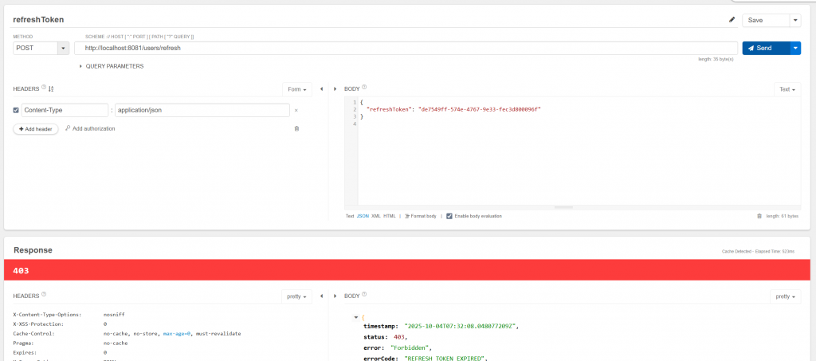The height and width of the screenshot is (361, 816).
Task: Click the nosniff header value
Action: pos(114,314)
